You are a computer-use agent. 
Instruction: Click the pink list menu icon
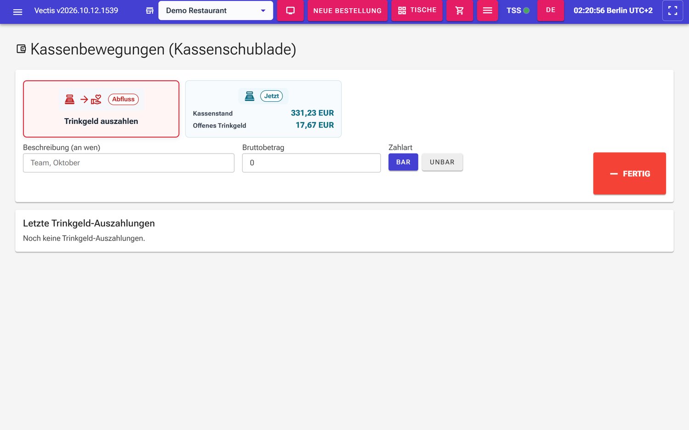click(487, 11)
